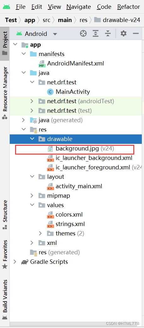Expand the xml folder
Image resolution: width=144 pixels, height=328 pixels.
click(32, 243)
